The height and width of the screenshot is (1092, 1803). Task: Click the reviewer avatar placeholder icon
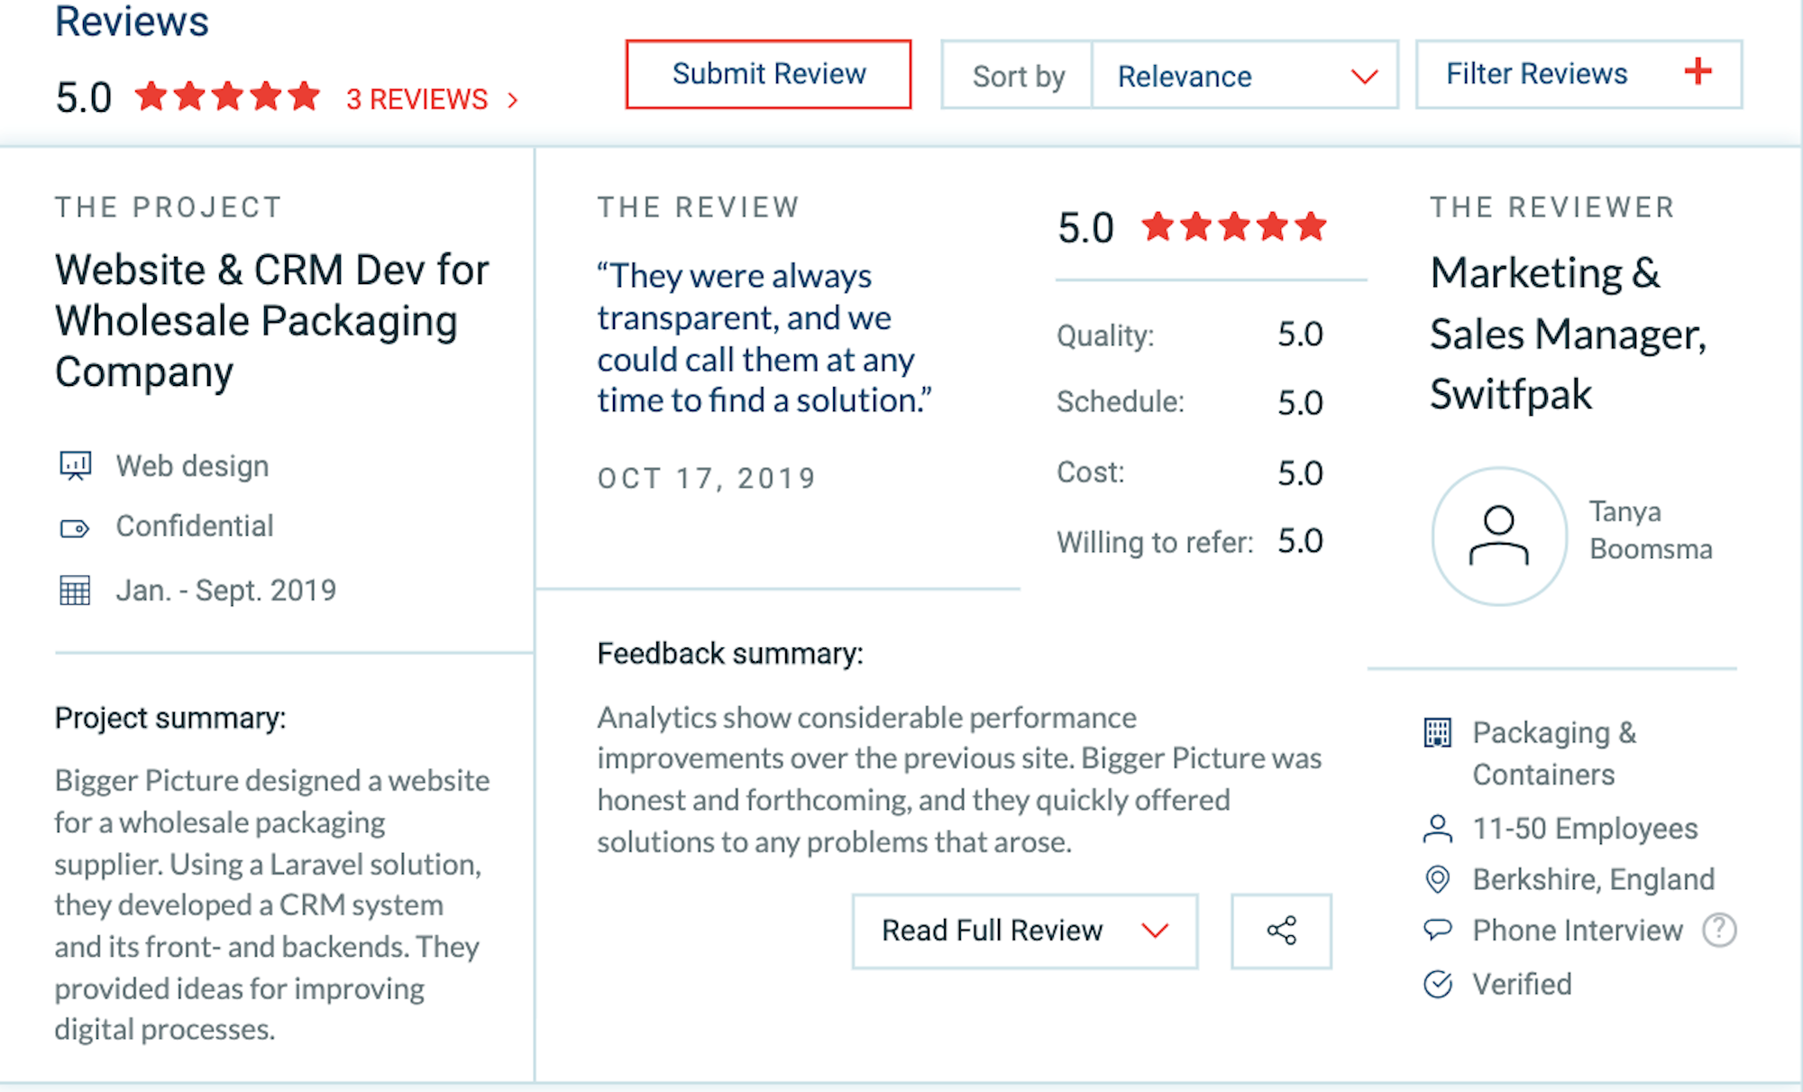tap(1499, 536)
